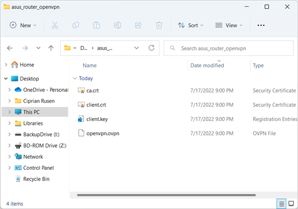Click the Rename icon in toolbar

pyautogui.click(x=117, y=25)
